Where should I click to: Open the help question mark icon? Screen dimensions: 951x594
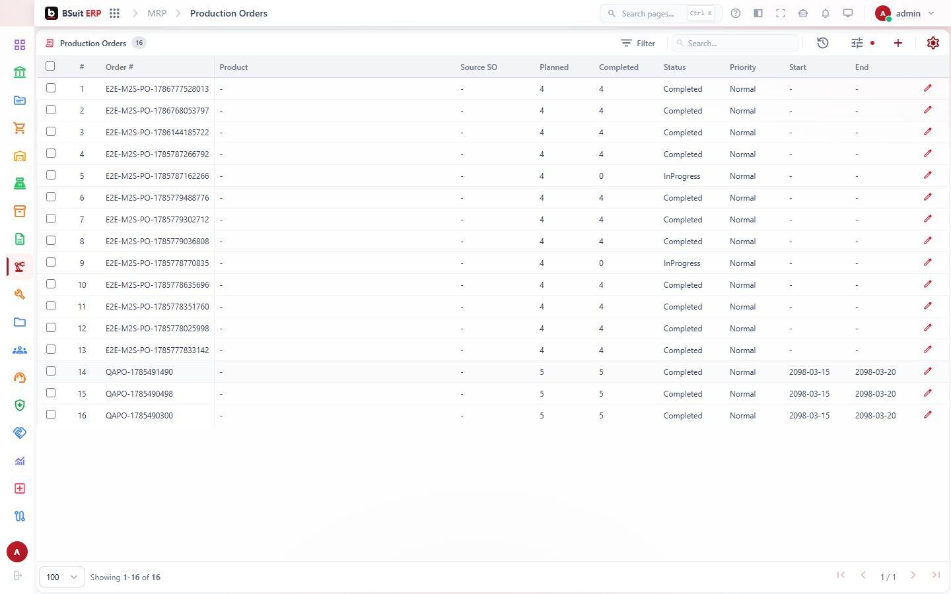tap(736, 13)
